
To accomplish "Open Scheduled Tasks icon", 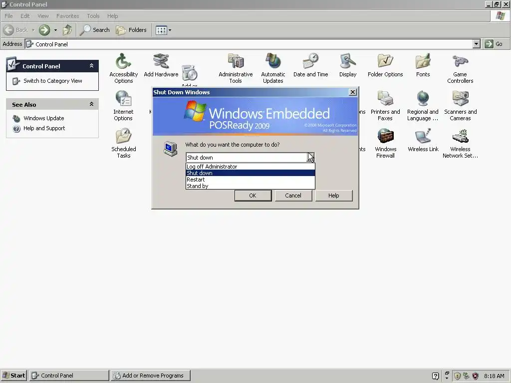I will [124, 143].
